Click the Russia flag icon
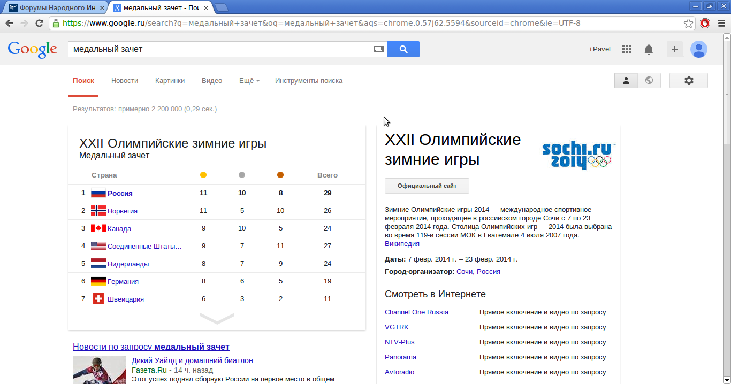The image size is (731, 384). [98, 193]
